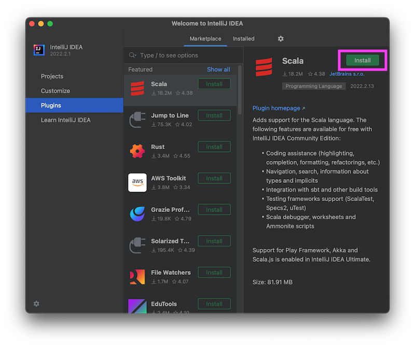Select the File Watchers plugin name
This screenshot has height=347, width=415.
(171, 273)
